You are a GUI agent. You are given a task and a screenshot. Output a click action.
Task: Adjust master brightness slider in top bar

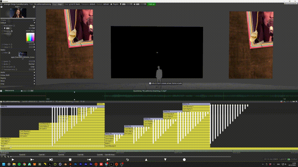tap(124, 4)
